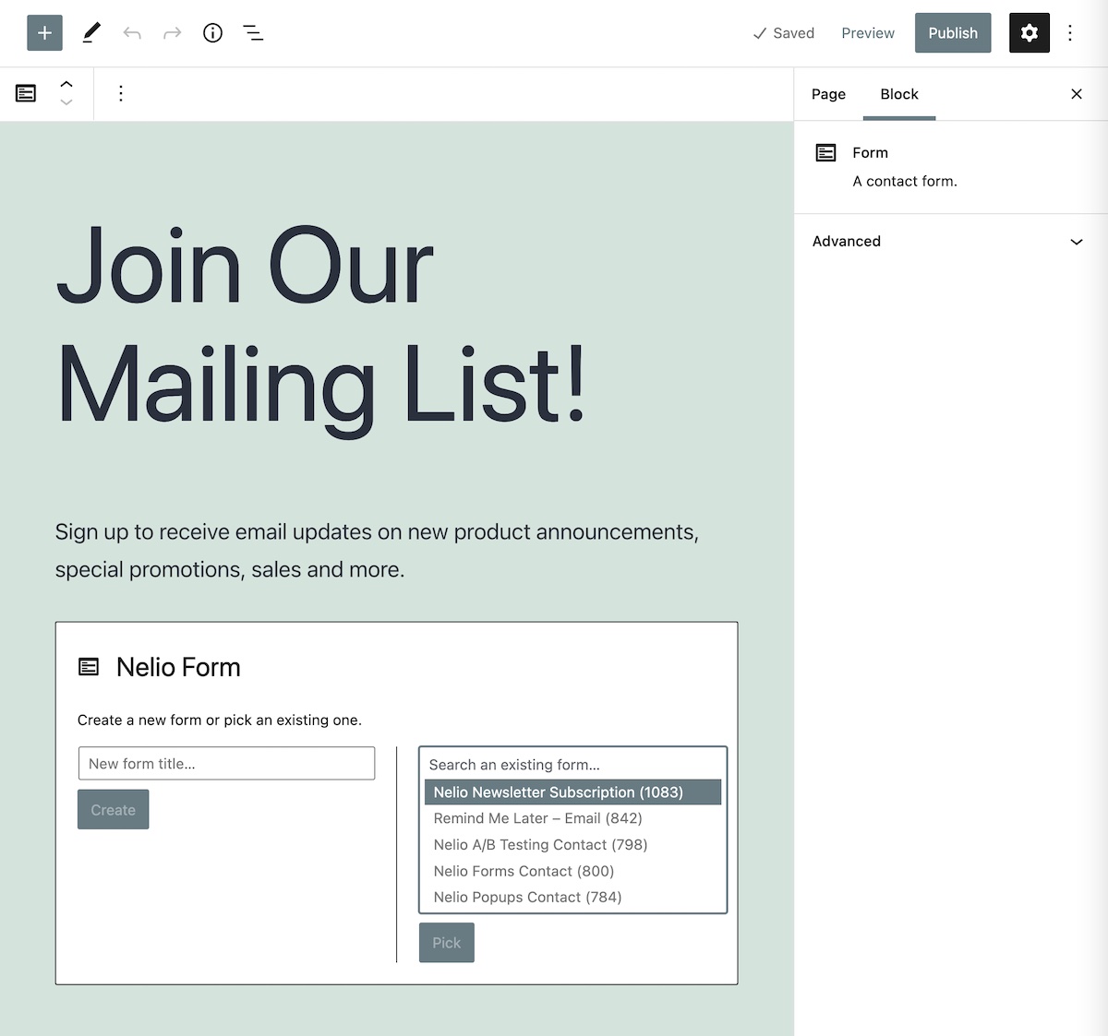Click the Create form button

(x=114, y=810)
